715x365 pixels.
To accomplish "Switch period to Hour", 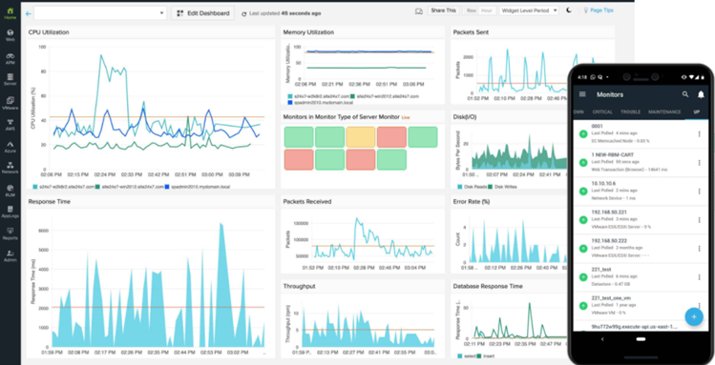I will tap(486, 10).
